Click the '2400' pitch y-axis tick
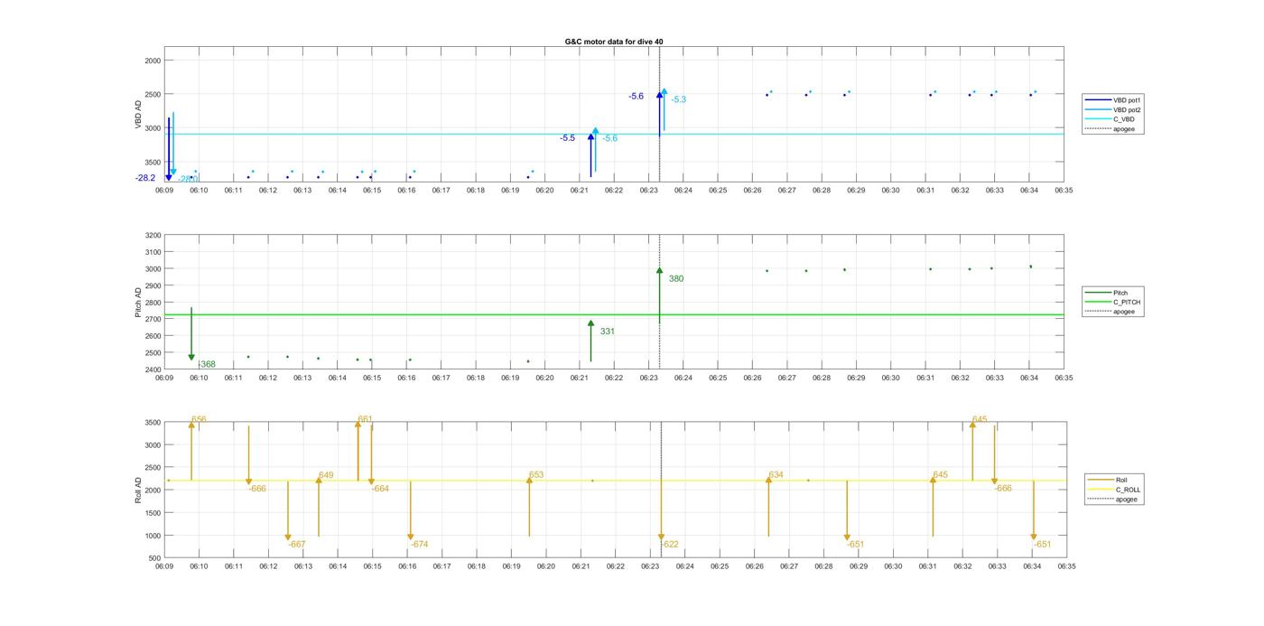The height and width of the screenshot is (626, 1264). coord(152,369)
